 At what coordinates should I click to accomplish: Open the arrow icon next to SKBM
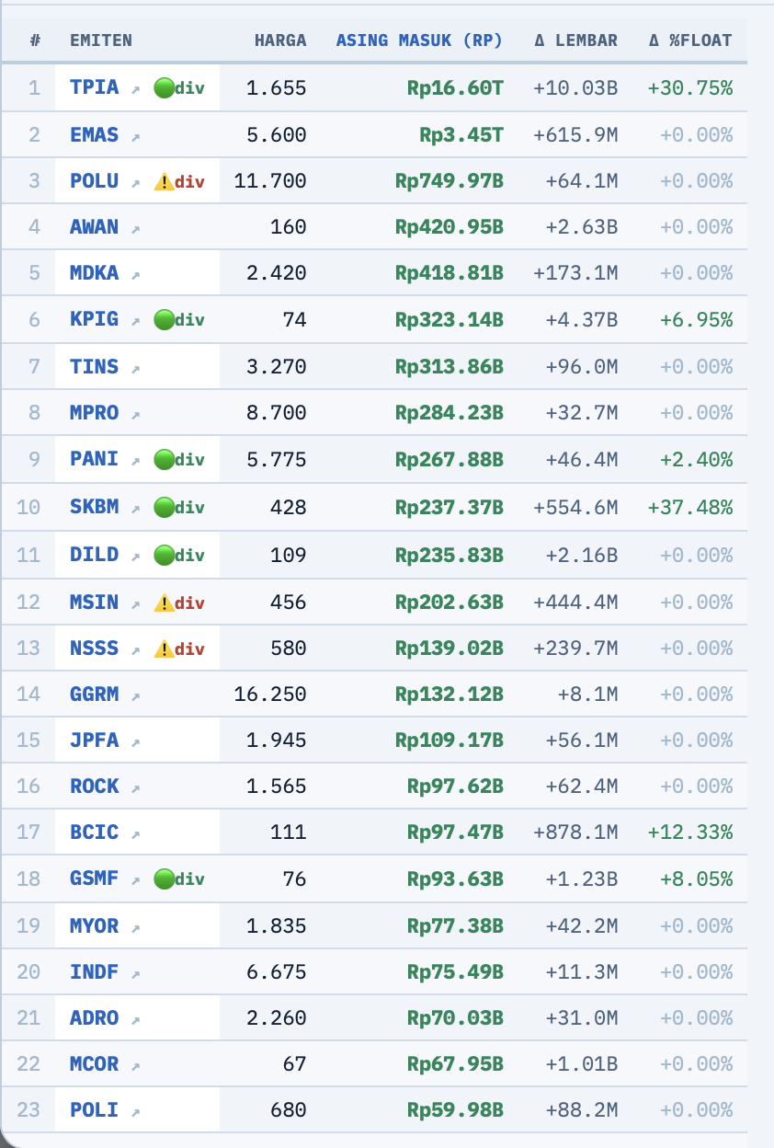135,509
